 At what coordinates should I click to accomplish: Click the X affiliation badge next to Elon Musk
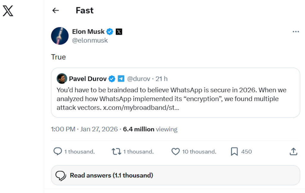(x=119, y=32)
